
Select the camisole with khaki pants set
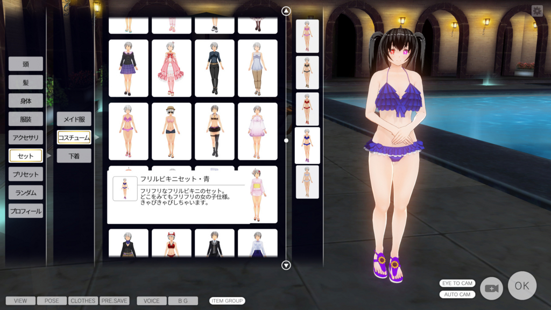click(258, 68)
